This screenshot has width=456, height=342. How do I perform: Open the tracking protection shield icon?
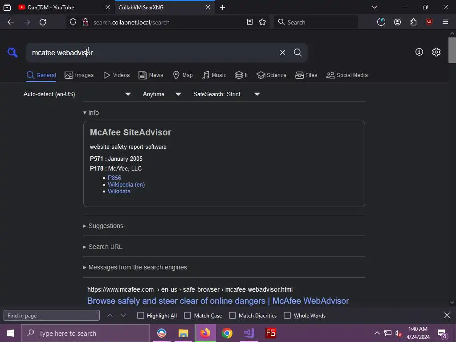coord(73,22)
